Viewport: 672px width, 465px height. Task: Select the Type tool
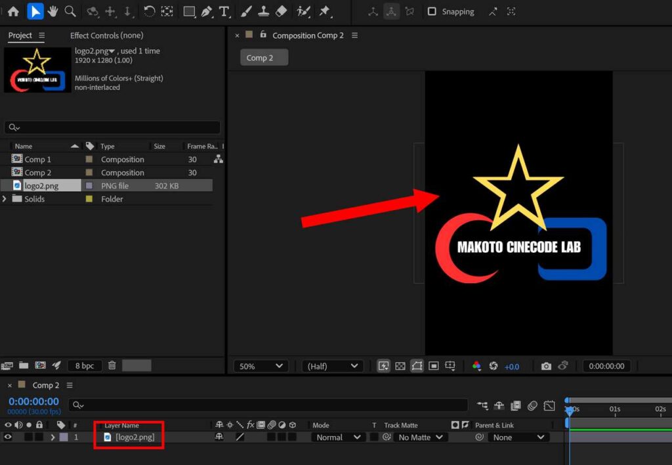(224, 12)
